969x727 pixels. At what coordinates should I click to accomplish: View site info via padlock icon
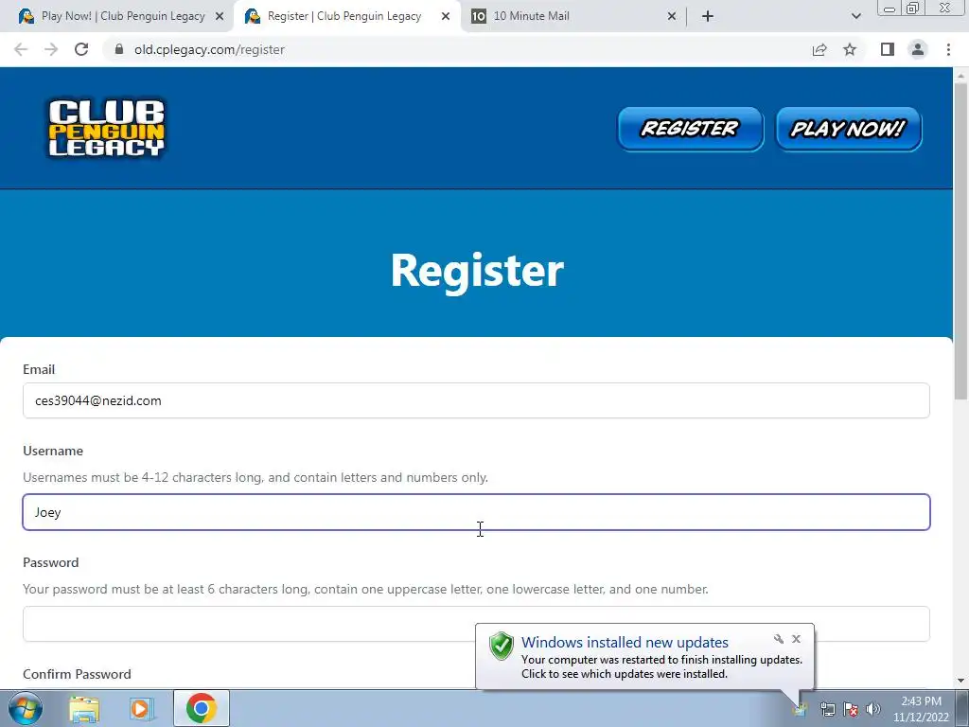click(119, 49)
